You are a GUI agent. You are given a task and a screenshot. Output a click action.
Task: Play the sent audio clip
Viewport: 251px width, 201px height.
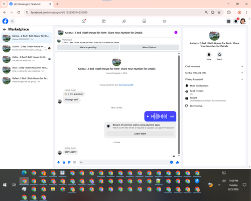pyautogui.click(x=148, y=116)
